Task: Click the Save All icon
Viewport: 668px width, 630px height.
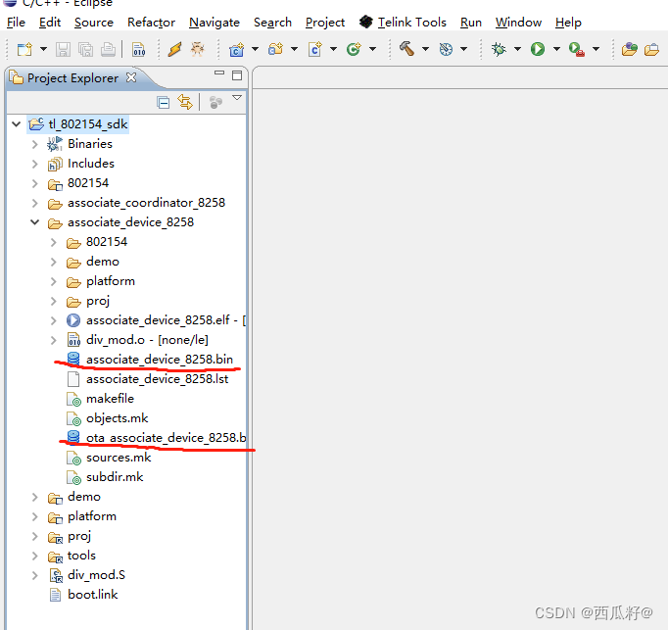Action: pos(85,49)
